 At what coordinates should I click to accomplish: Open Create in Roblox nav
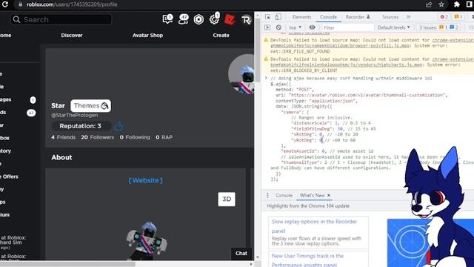pyautogui.click(x=221, y=36)
